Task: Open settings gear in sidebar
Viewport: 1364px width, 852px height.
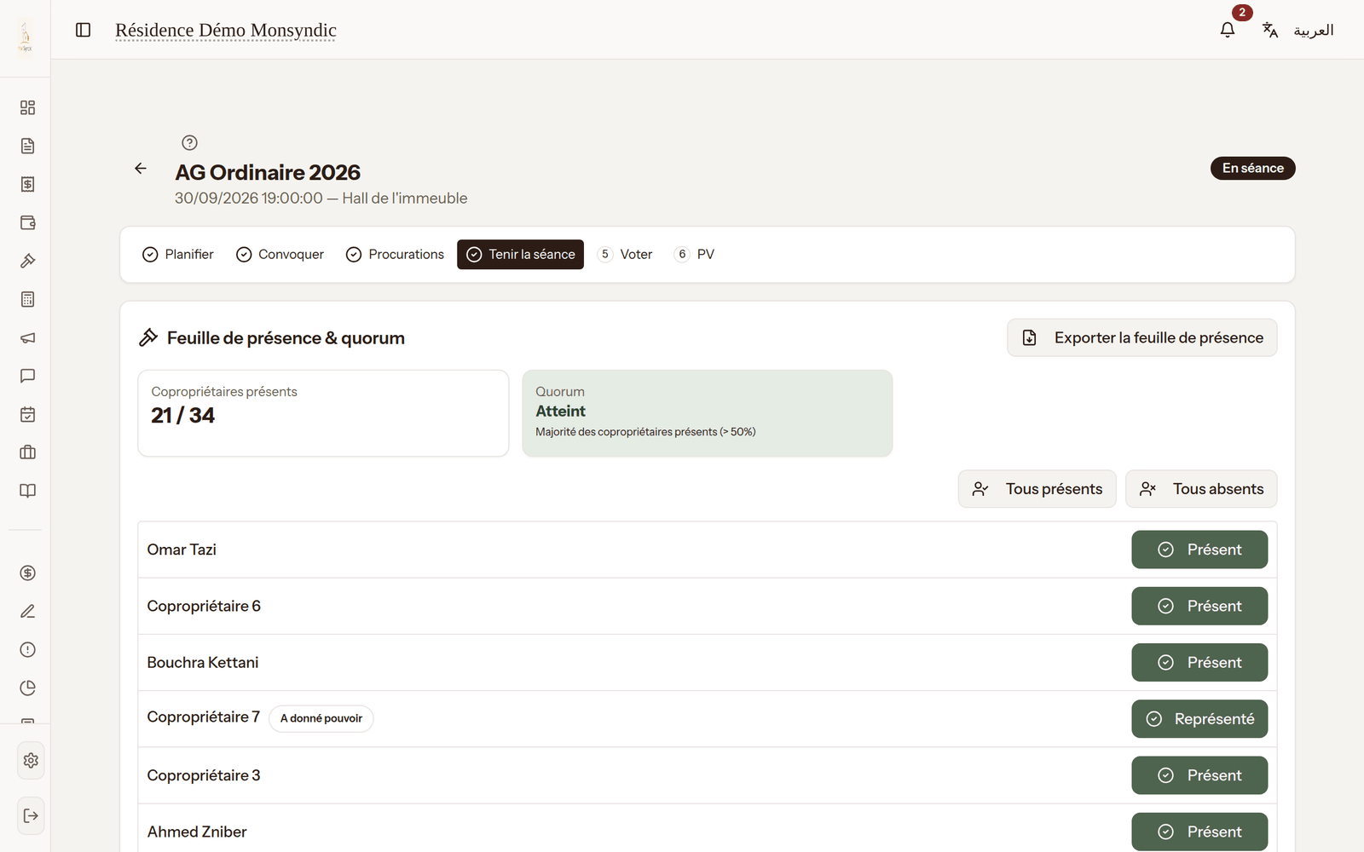Action: [x=31, y=760]
